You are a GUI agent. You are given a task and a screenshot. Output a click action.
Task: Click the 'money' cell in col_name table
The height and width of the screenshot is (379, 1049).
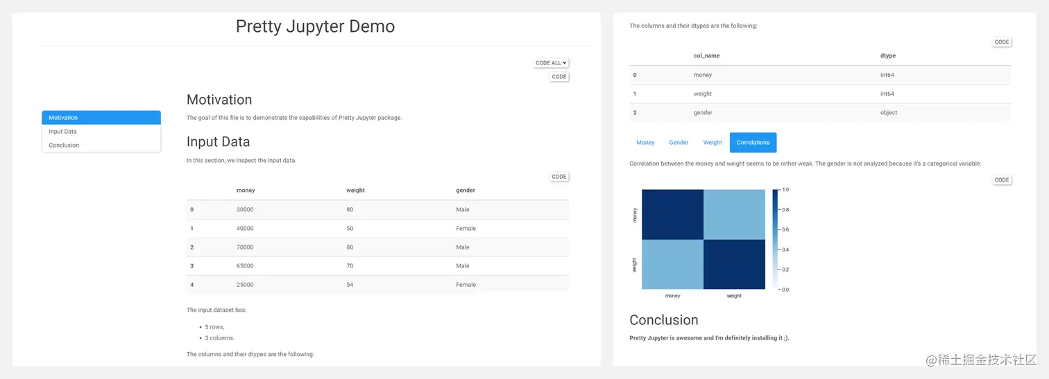(x=703, y=75)
